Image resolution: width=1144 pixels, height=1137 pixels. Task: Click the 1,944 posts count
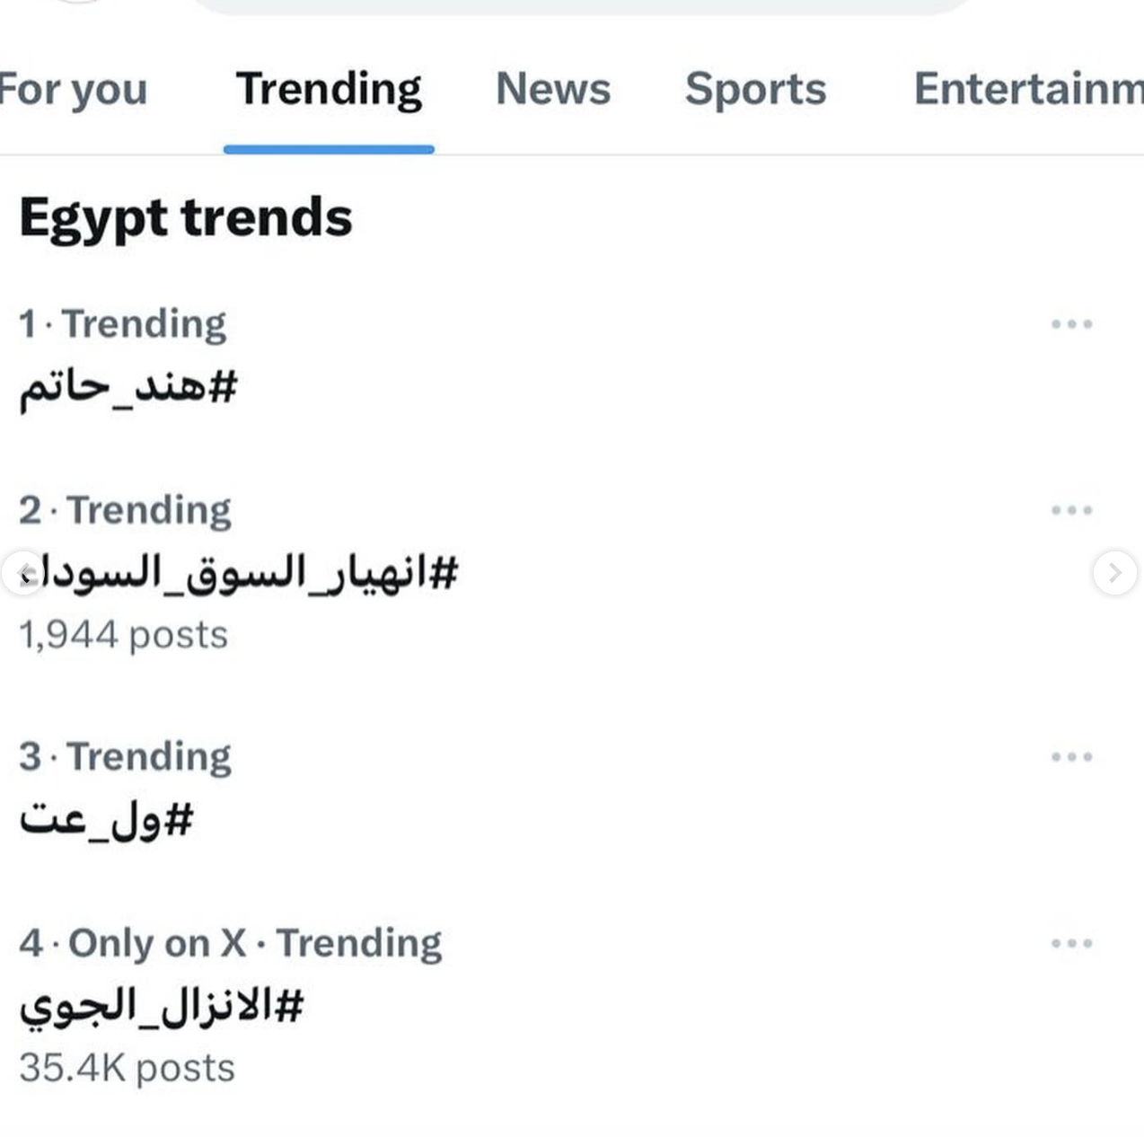point(123,635)
